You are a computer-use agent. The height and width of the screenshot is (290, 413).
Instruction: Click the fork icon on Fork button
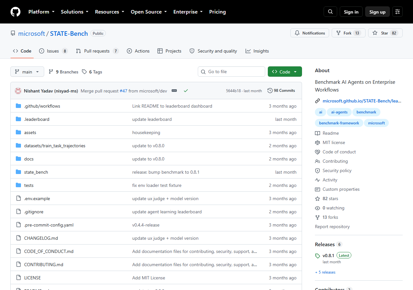(338, 33)
